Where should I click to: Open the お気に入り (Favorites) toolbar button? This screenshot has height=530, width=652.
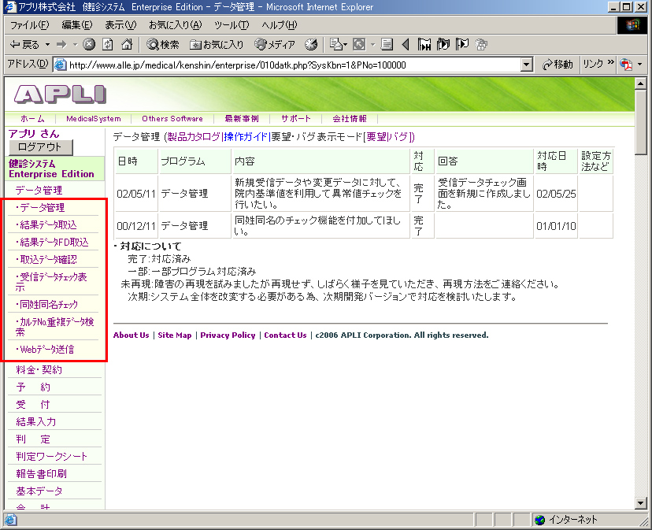217,45
